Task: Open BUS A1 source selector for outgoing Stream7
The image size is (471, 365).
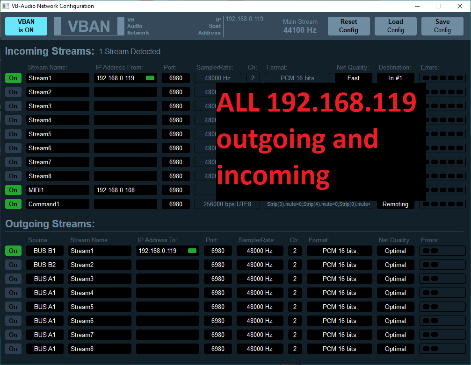Action: (x=45, y=335)
